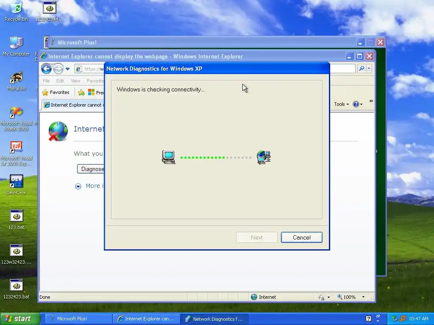Launch MyPal 68 browser shortcut
The width and height of the screenshot is (434, 325).
[x=17, y=81]
